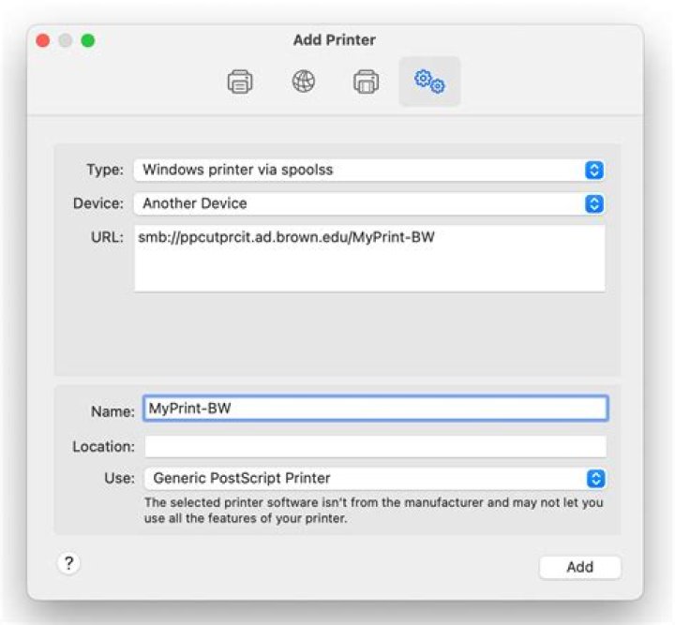Focus the Name field containing MyPrint-BW
This screenshot has height=625, width=675.
pos(375,409)
